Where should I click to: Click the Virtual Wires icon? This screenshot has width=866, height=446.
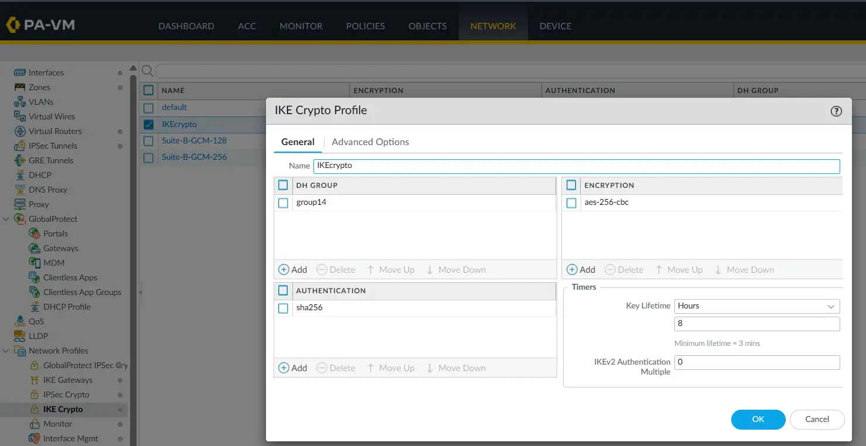tap(20, 116)
